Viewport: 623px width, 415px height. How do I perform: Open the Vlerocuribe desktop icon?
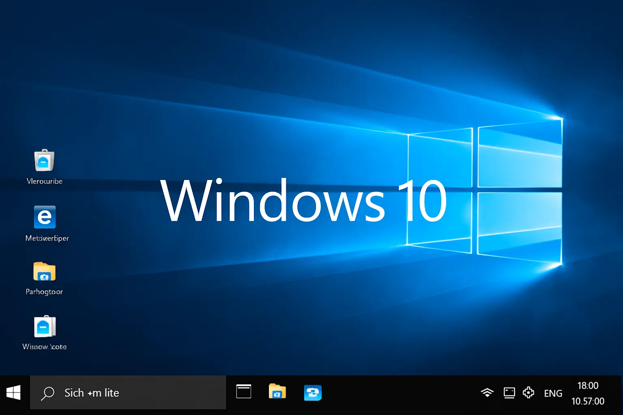click(44, 160)
